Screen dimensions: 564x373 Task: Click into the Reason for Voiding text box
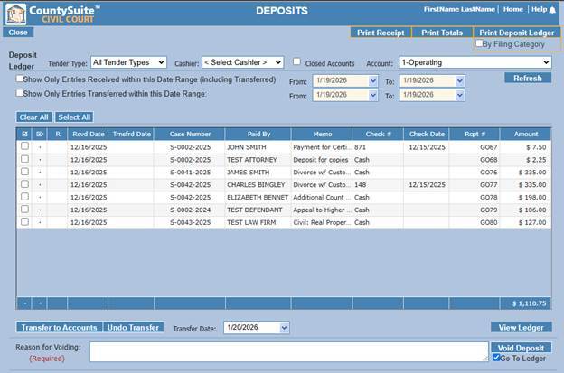pos(289,351)
